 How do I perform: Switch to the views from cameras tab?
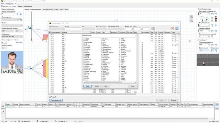point(64,10)
